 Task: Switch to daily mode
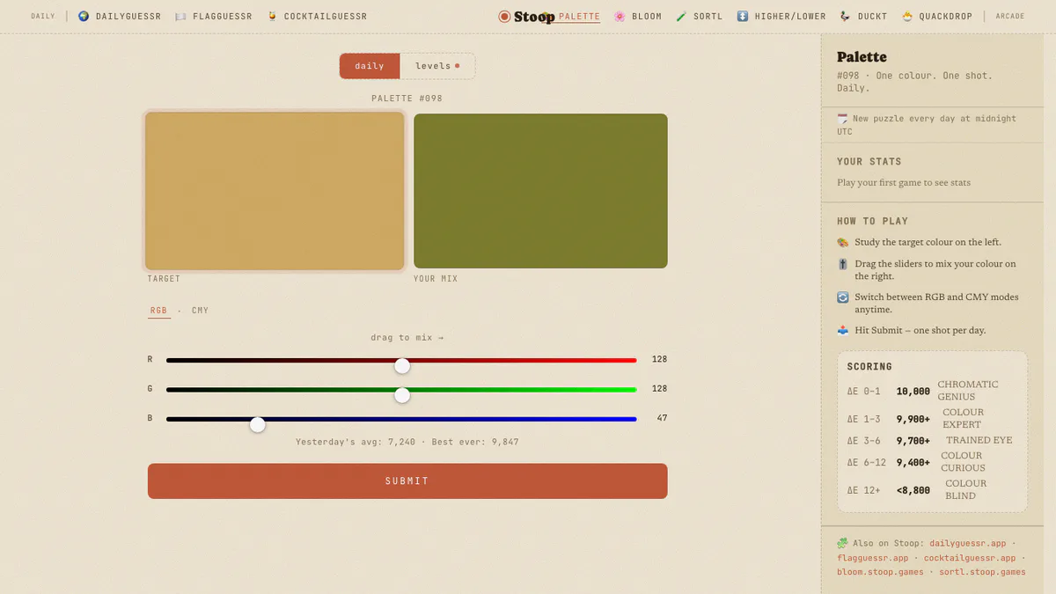click(370, 66)
